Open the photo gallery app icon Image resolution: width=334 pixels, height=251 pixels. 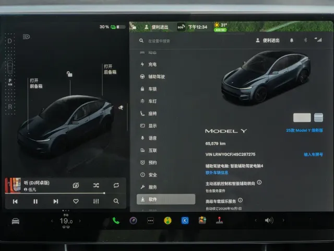[202, 220]
